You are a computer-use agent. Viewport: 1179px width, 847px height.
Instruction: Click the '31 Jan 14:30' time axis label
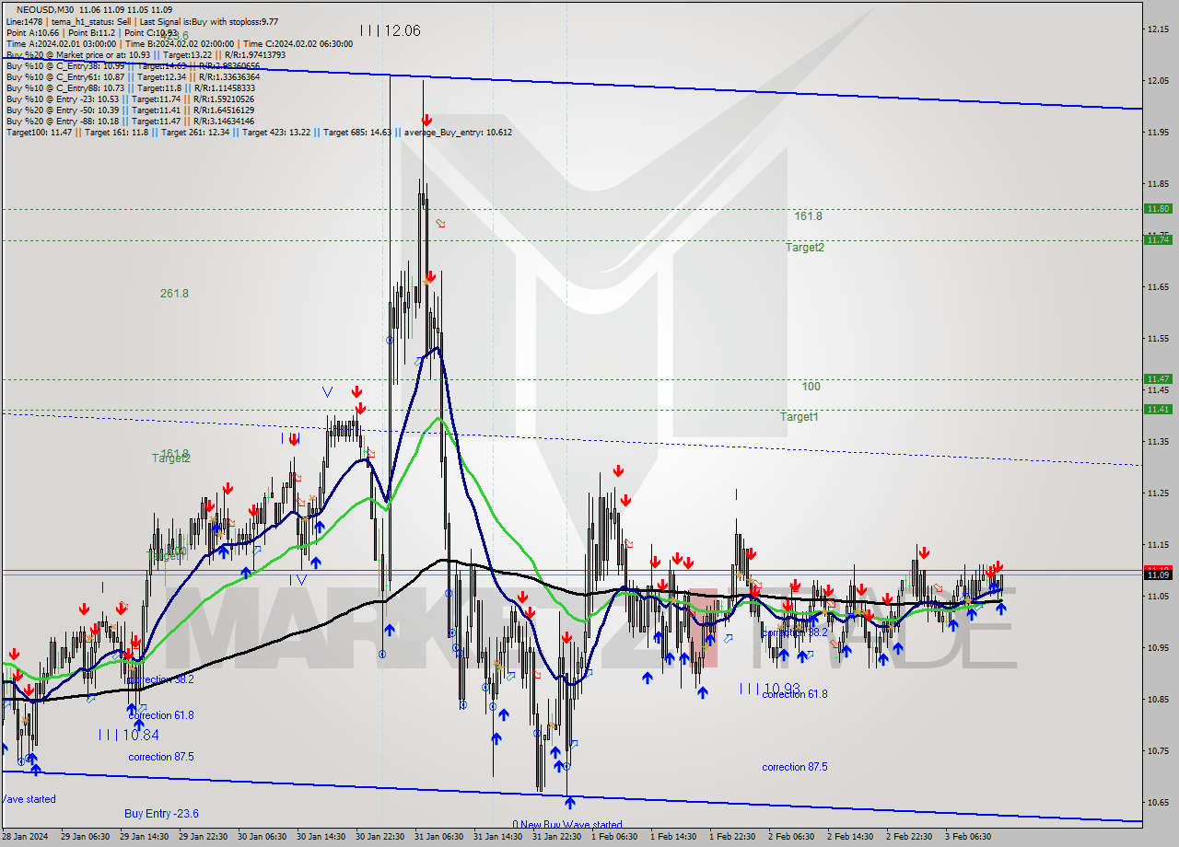pyautogui.click(x=497, y=837)
